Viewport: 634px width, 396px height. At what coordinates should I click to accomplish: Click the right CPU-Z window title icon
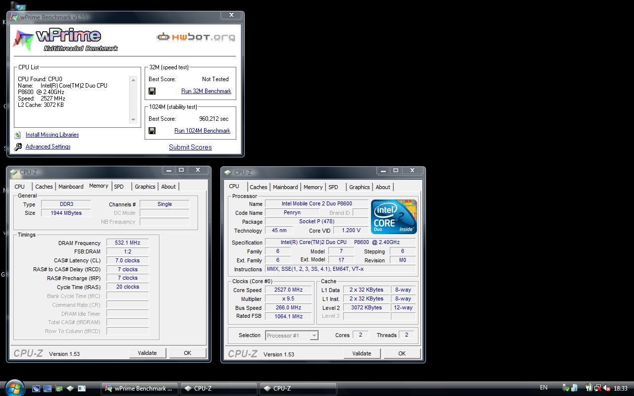228,173
